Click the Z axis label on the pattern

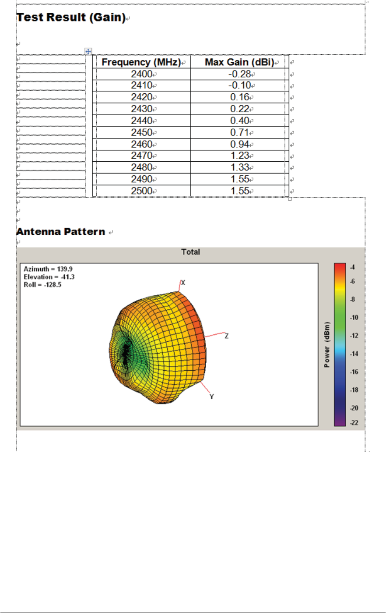tap(227, 336)
